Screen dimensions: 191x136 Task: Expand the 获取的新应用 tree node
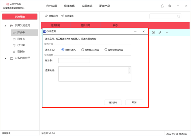(5, 58)
